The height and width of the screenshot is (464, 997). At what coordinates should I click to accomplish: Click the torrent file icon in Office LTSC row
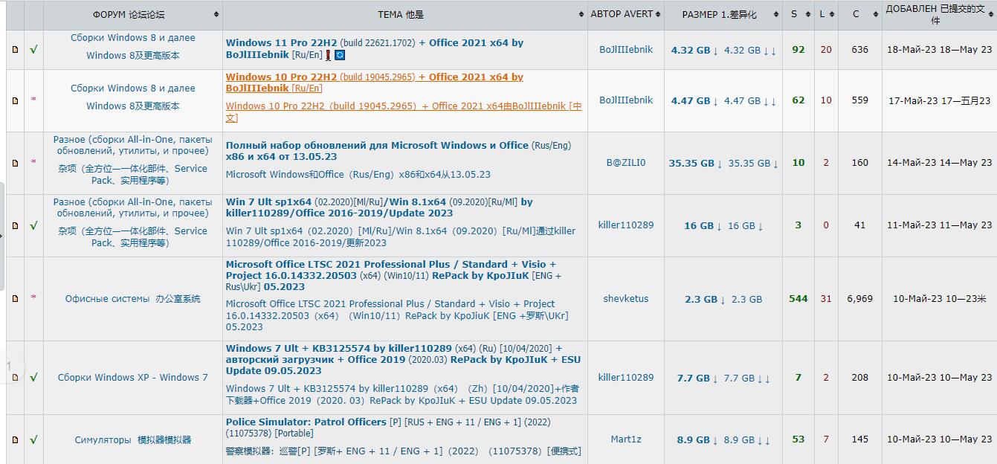15,298
